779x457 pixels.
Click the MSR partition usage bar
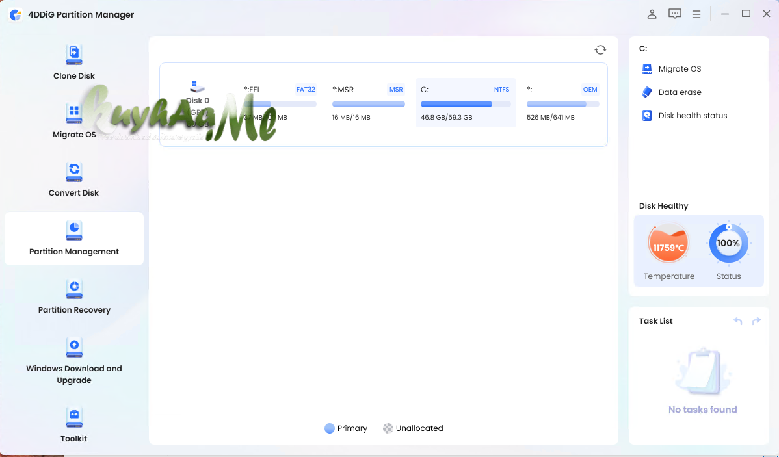pos(368,104)
